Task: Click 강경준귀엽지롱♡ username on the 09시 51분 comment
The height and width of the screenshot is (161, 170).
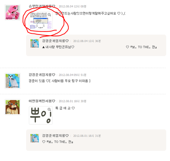Action: coord(42,75)
